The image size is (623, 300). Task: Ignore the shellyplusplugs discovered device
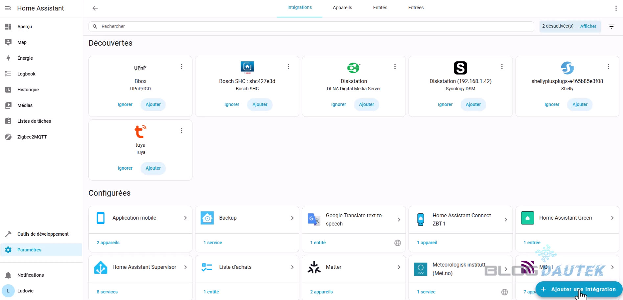(x=552, y=105)
